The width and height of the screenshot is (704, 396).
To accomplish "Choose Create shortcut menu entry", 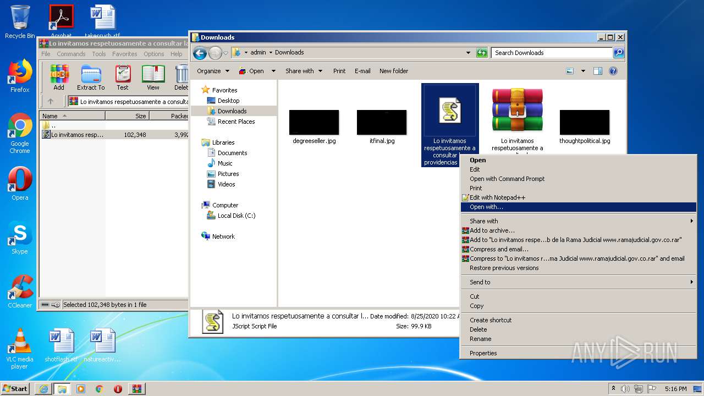I will coord(579,320).
